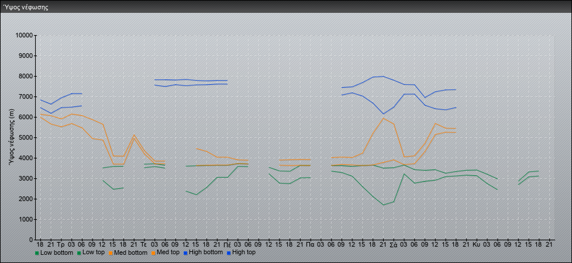Viewport: 572px width, 263px height.
Task: Click the blue swatch beside High top
Action: click(228, 252)
